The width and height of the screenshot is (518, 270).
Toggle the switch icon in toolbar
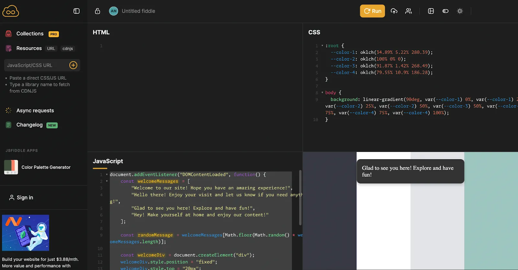point(445,11)
